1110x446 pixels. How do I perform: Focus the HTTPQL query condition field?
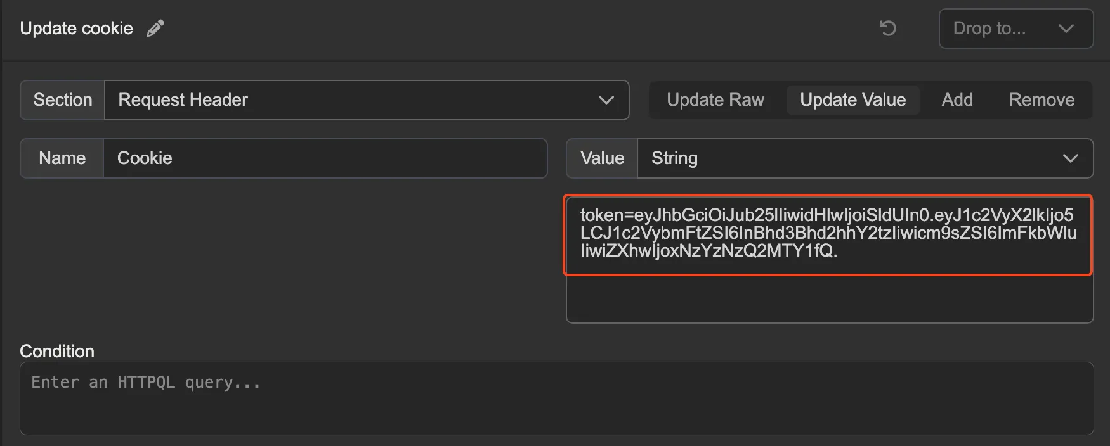point(556,398)
